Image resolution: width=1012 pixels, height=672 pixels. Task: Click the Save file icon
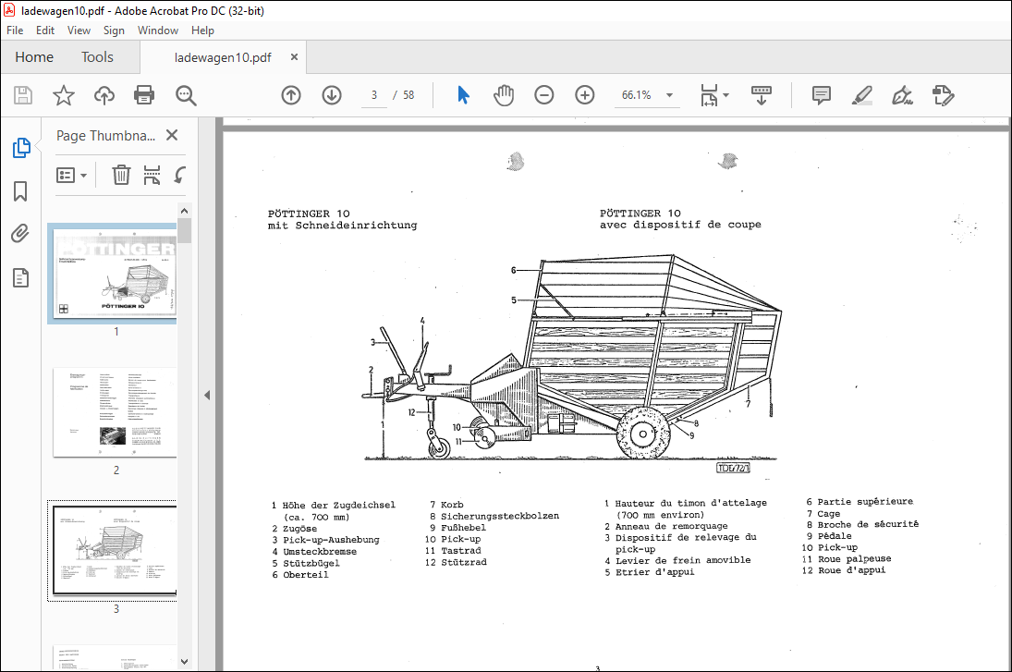point(23,95)
